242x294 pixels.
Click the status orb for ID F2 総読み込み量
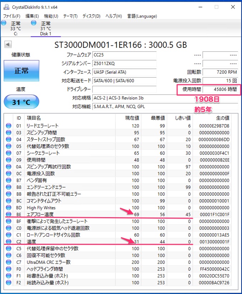coord(9,283)
